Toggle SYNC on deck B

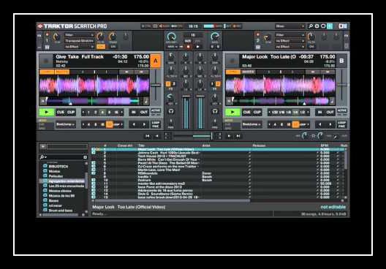click(x=233, y=72)
